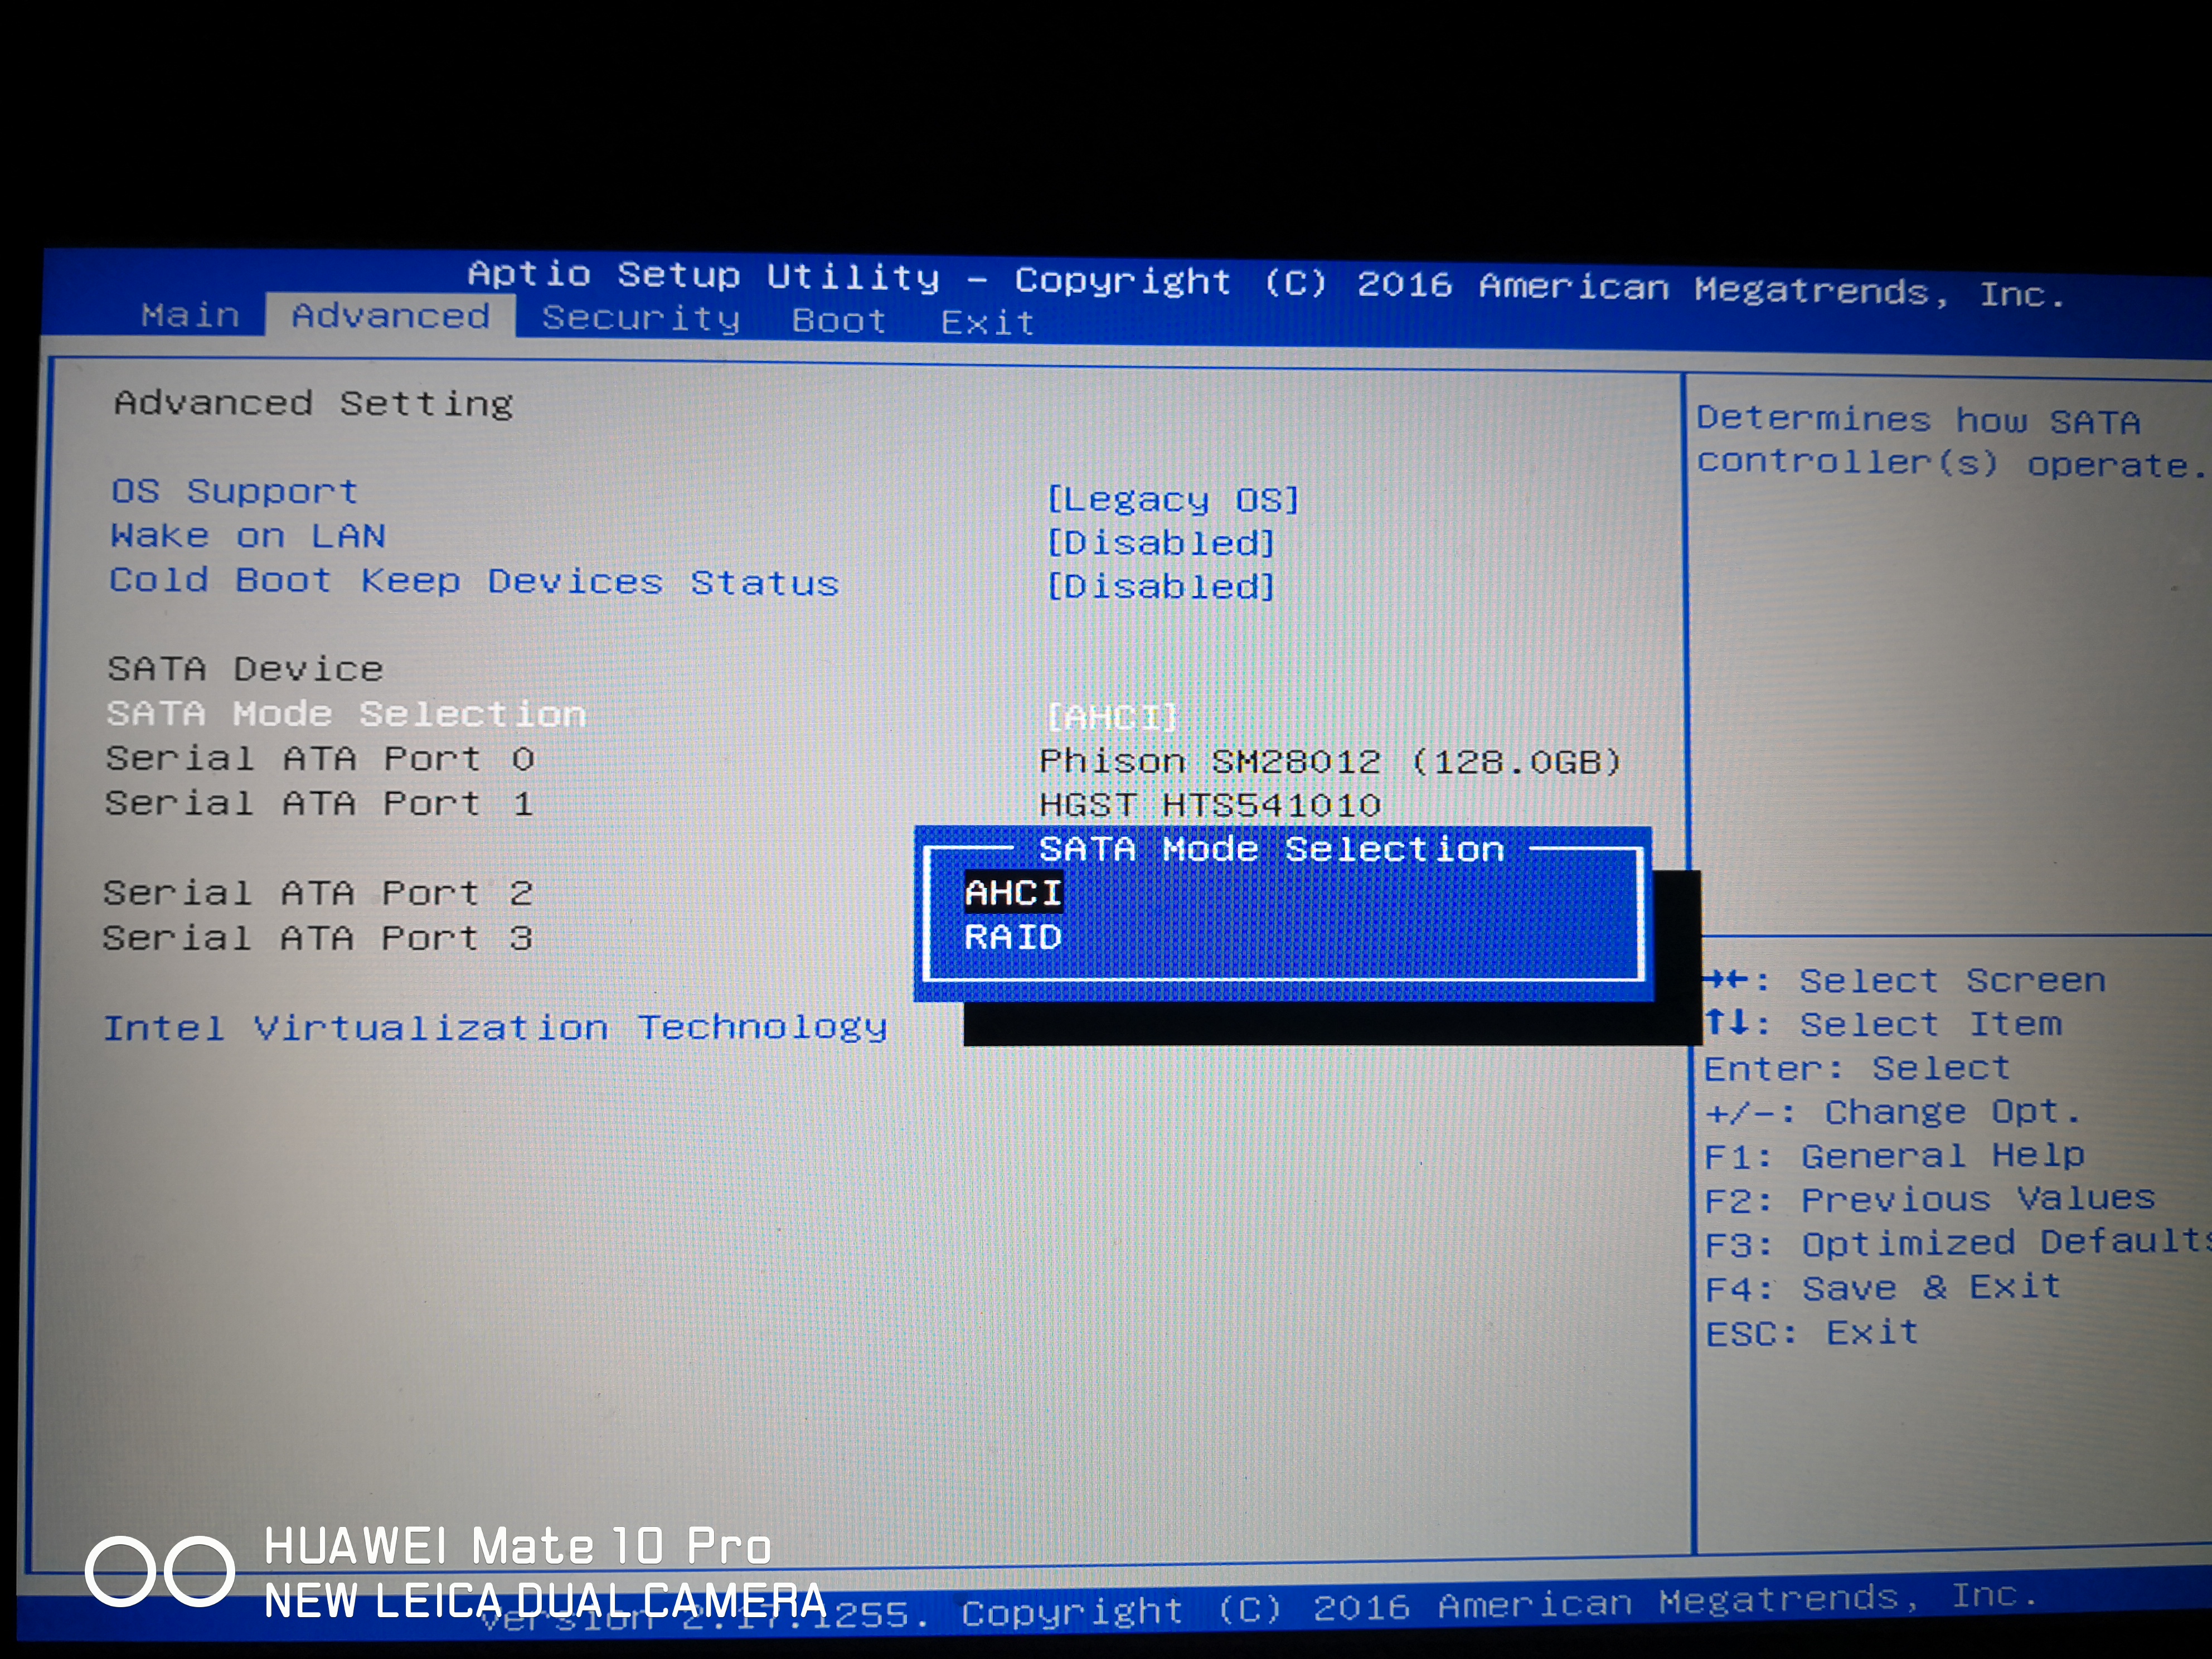Click Serial ATA Port 1 HGST entry
This screenshot has height=1659, width=2212.
click(1209, 805)
